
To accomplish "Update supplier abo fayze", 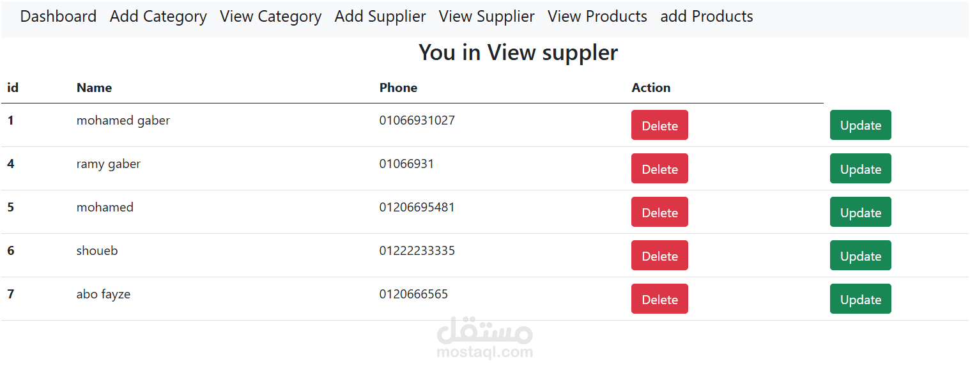I will click(860, 299).
